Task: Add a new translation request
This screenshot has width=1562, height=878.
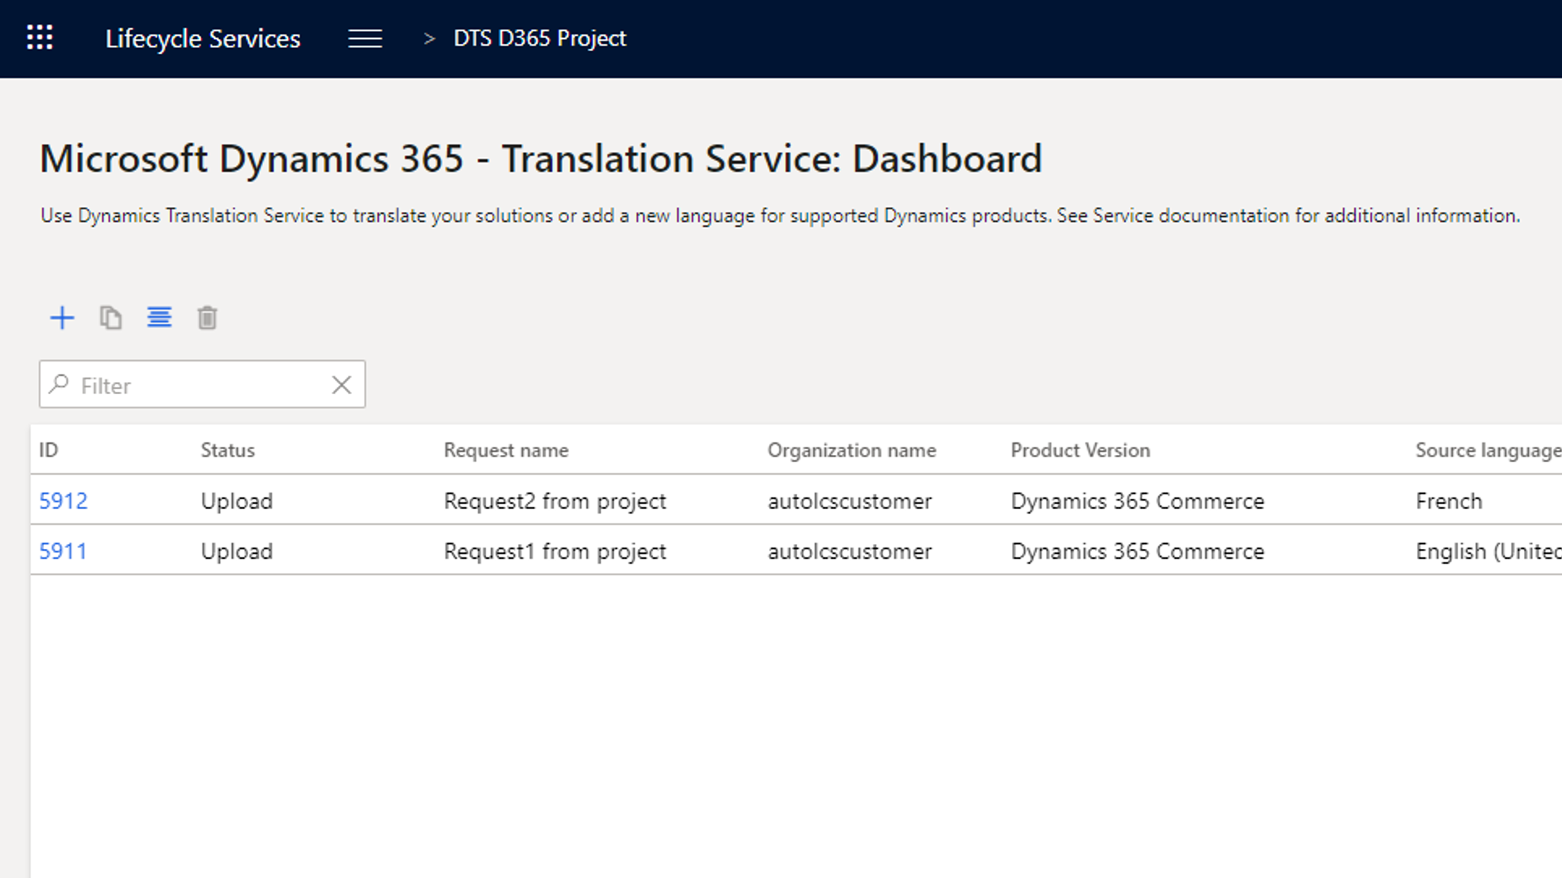Action: (x=62, y=318)
